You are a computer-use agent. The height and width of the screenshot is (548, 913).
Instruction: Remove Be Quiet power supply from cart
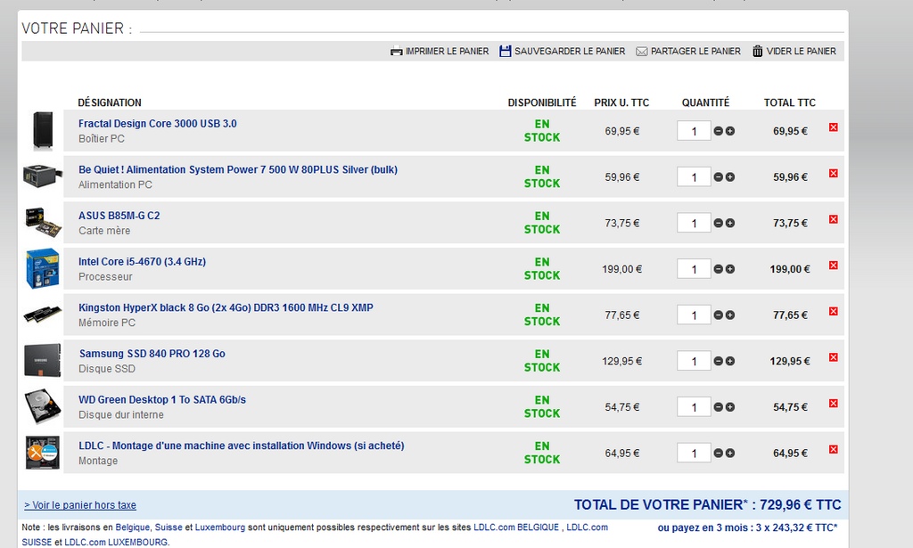[834, 174]
